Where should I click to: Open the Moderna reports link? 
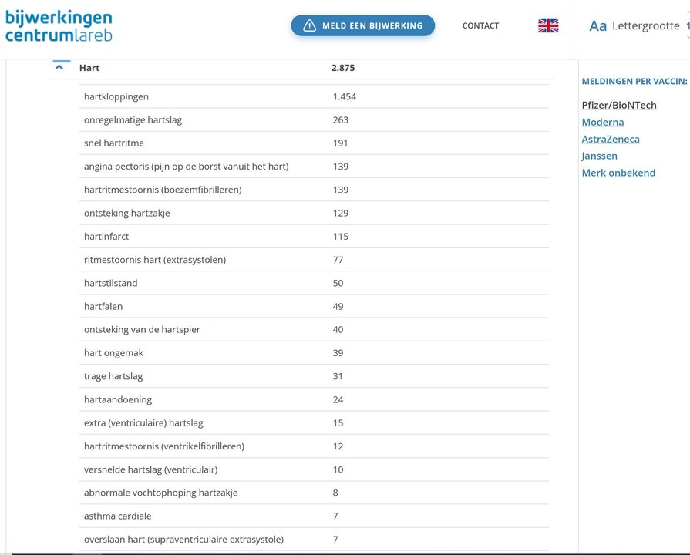603,122
